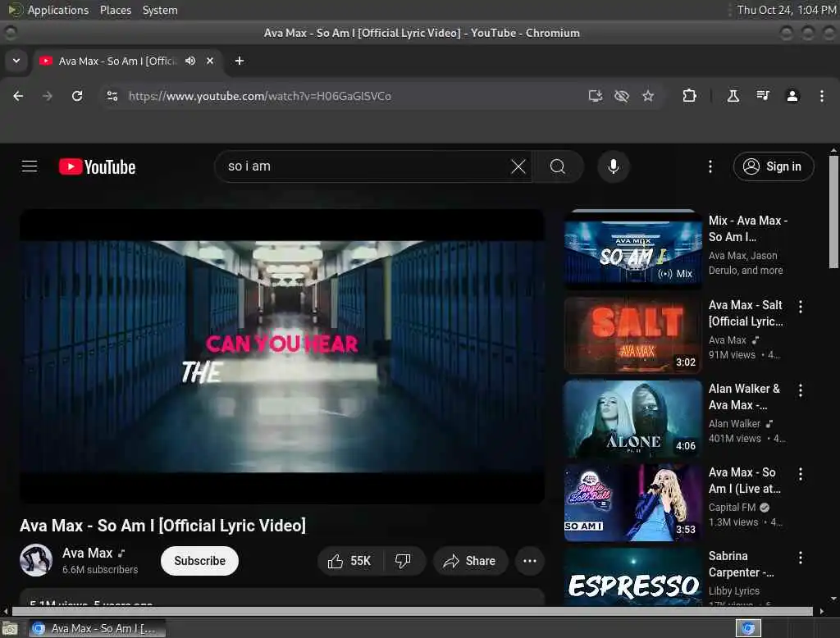The width and height of the screenshot is (840, 638).
Task: Open options menu for So Am I Live
Action: [x=801, y=473]
